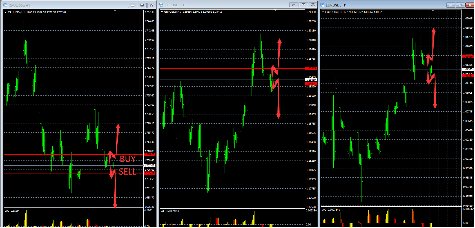Click the GBPUSDu chart window icon
The width and height of the screenshot is (475, 228).
(162, 5)
